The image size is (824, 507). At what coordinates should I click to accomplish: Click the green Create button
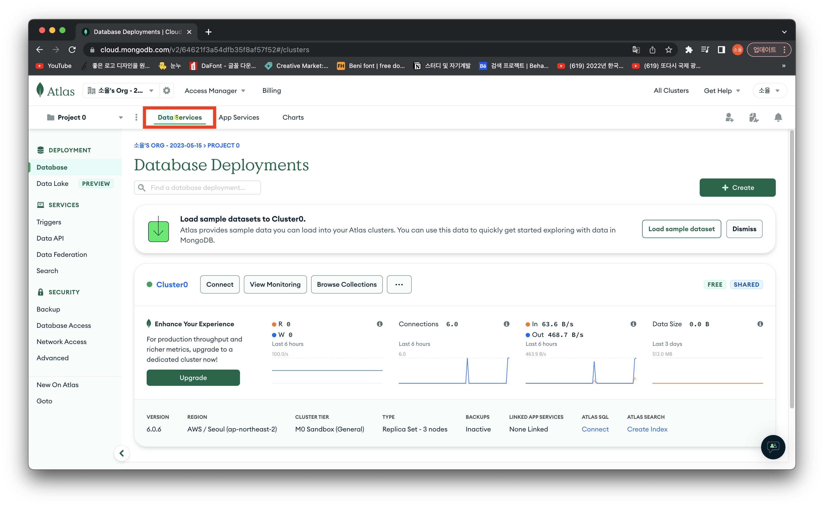(x=737, y=187)
